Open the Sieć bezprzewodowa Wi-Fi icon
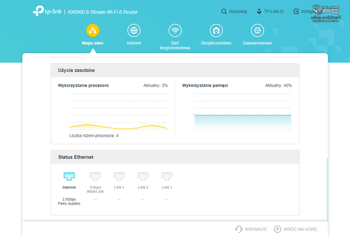Screen dimensions: 350x237 (175, 31)
